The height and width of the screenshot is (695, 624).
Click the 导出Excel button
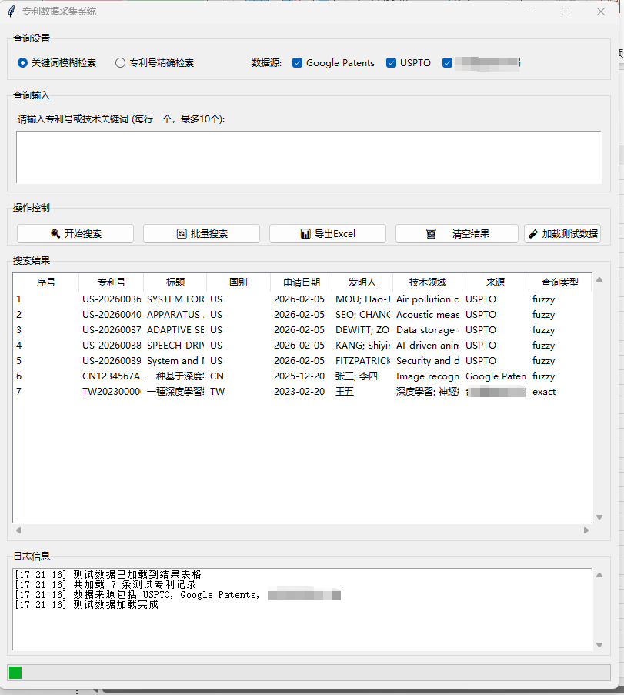327,234
